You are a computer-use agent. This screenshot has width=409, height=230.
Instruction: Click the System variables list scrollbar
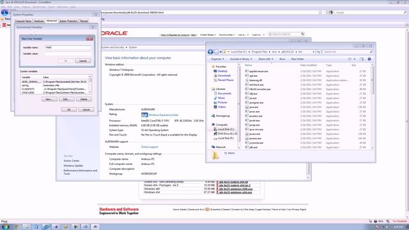click(x=90, y=84)
